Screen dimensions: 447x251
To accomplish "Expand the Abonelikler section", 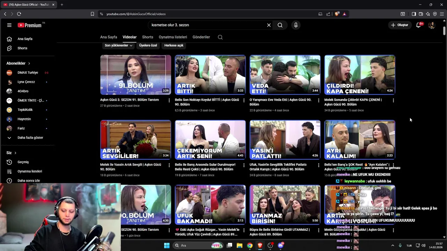I will 18,63.
